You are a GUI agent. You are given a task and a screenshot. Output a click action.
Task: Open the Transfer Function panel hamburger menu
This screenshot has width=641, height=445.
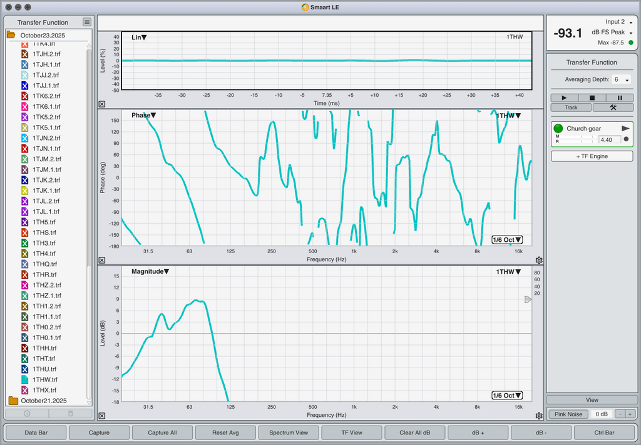click(x=87, y=22)
